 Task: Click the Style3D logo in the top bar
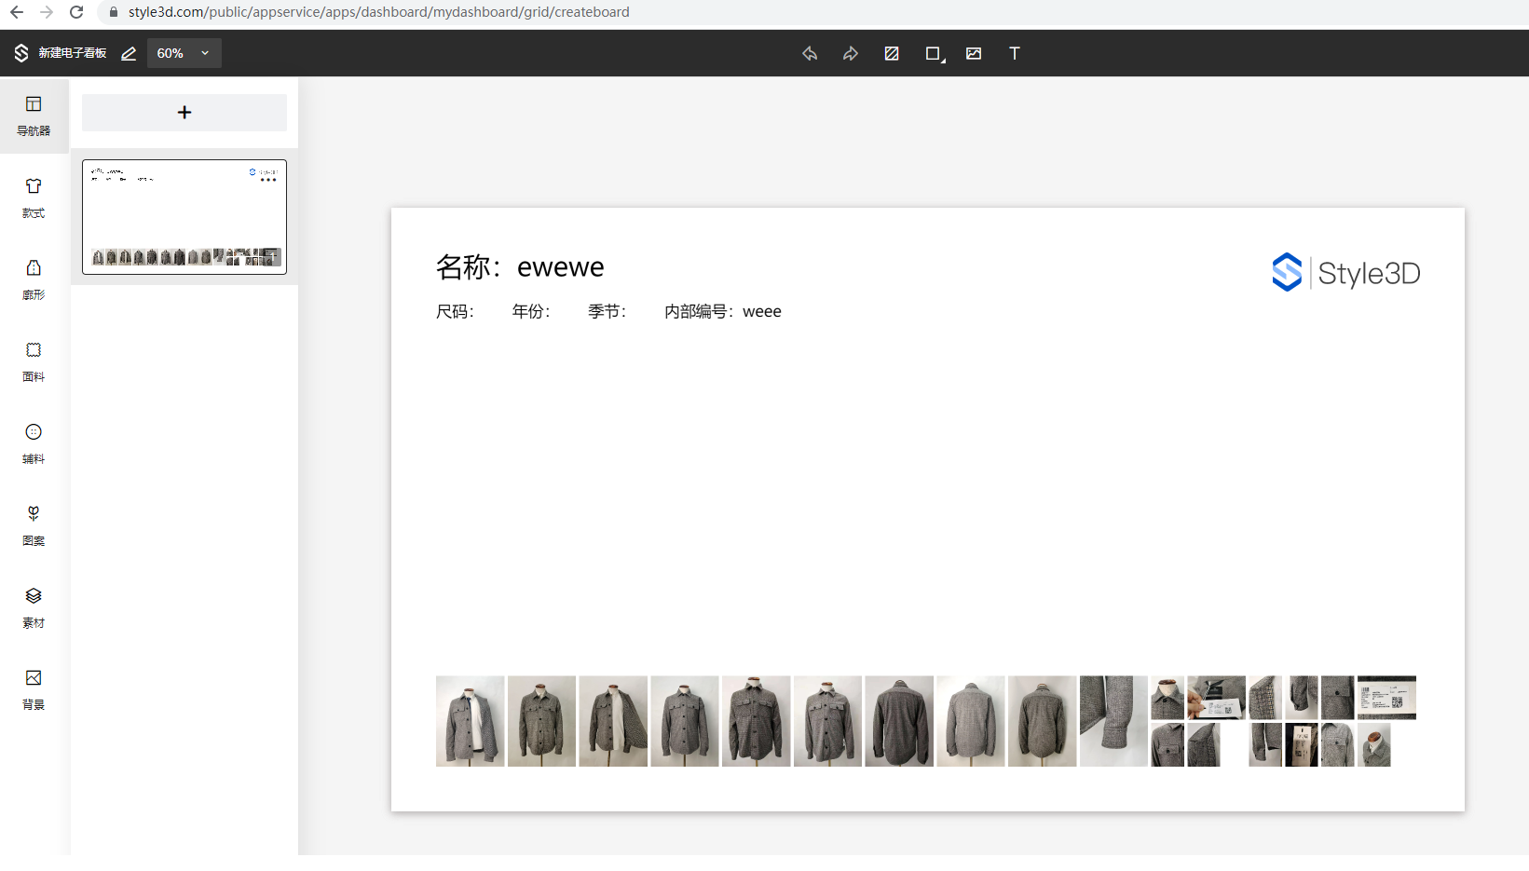(x=20, y=53)
